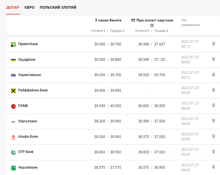Image resolution: width=220 pixels, height=175 pixels.
Task: Open map pin for Райффайзен Банк
Action: 214,90
